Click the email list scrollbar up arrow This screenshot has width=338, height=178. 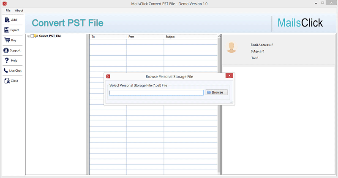coord(219,36)
